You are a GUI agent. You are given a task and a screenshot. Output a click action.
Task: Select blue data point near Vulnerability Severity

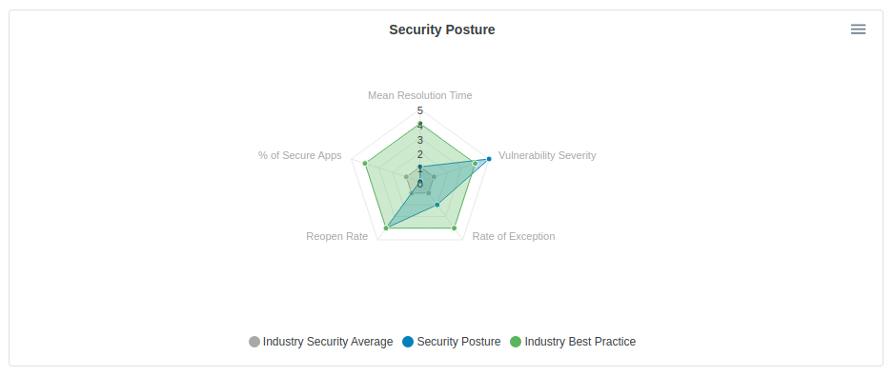[489, 159]
